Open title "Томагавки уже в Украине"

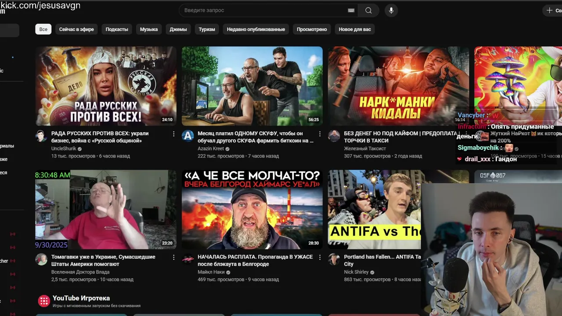pos(103,260)
